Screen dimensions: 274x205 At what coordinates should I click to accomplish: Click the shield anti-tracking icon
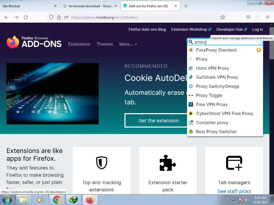[101, 163]
